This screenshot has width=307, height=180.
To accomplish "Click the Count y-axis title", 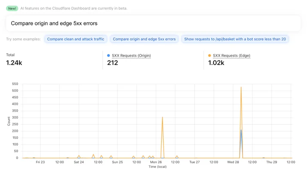I will tap(9, 121).
